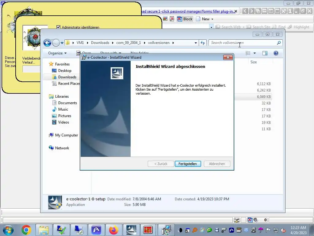The height and width of the screenshot is (236, 314).
Task: Click the muted volume tray icon
Action: [x=283, y=230]
